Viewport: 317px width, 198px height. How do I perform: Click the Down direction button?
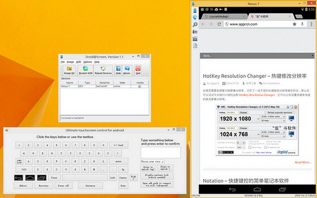pos(123,185)
